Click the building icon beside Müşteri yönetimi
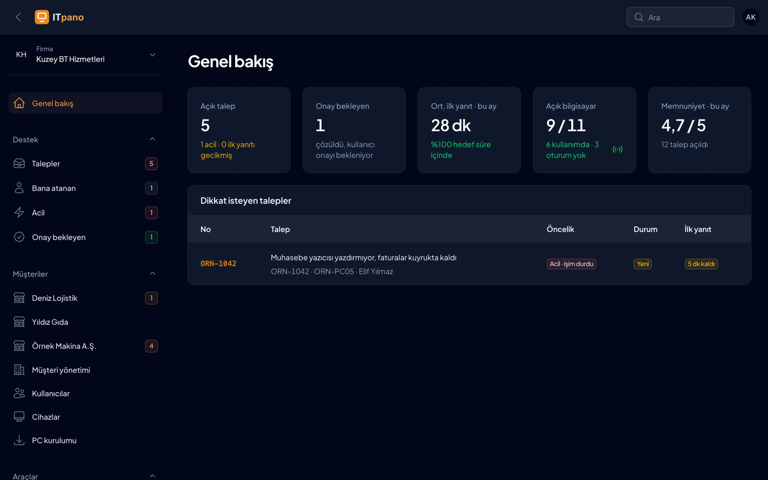This screenshot has width=768, height=480. [19, 370]
